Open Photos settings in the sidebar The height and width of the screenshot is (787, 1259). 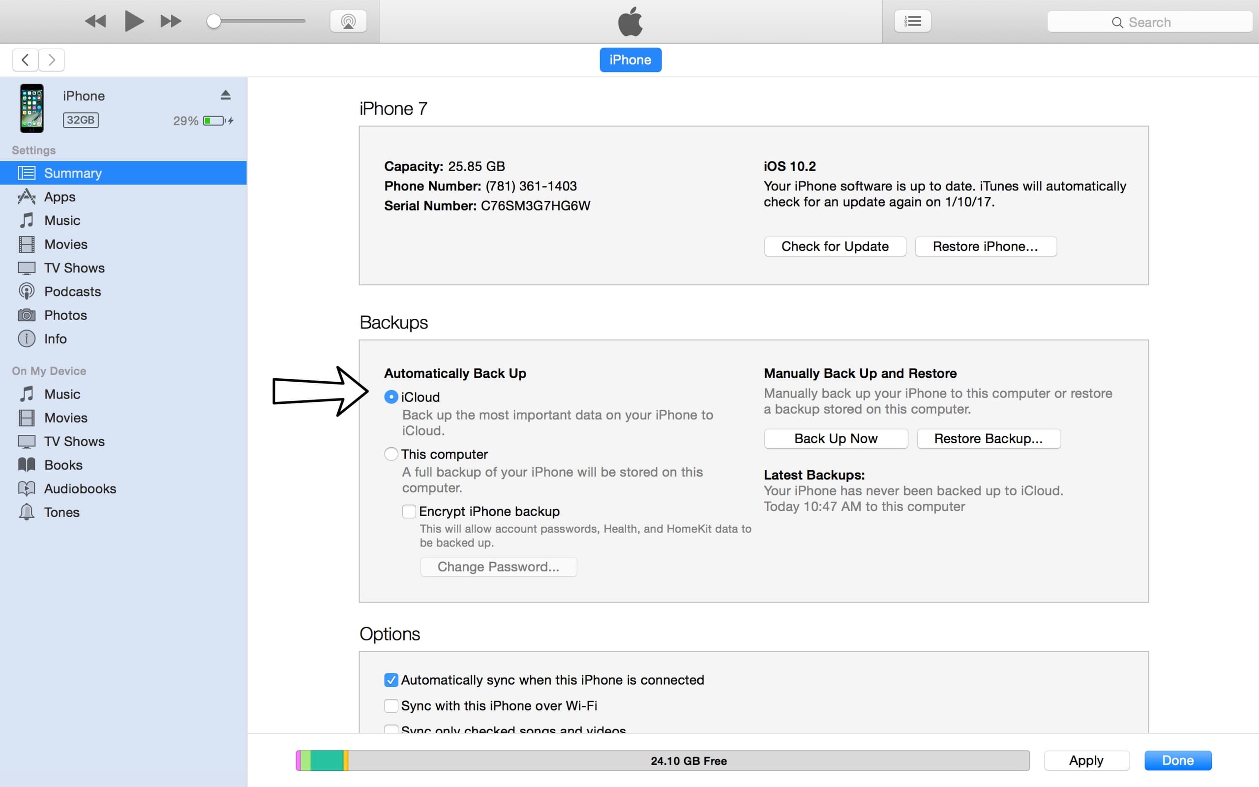(x=65, y=315)
